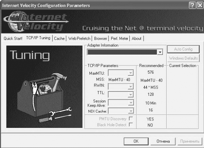The height and width of the screenshot is (148, 204).
Task: Show the About tab
Action: [x=137, y=39]
